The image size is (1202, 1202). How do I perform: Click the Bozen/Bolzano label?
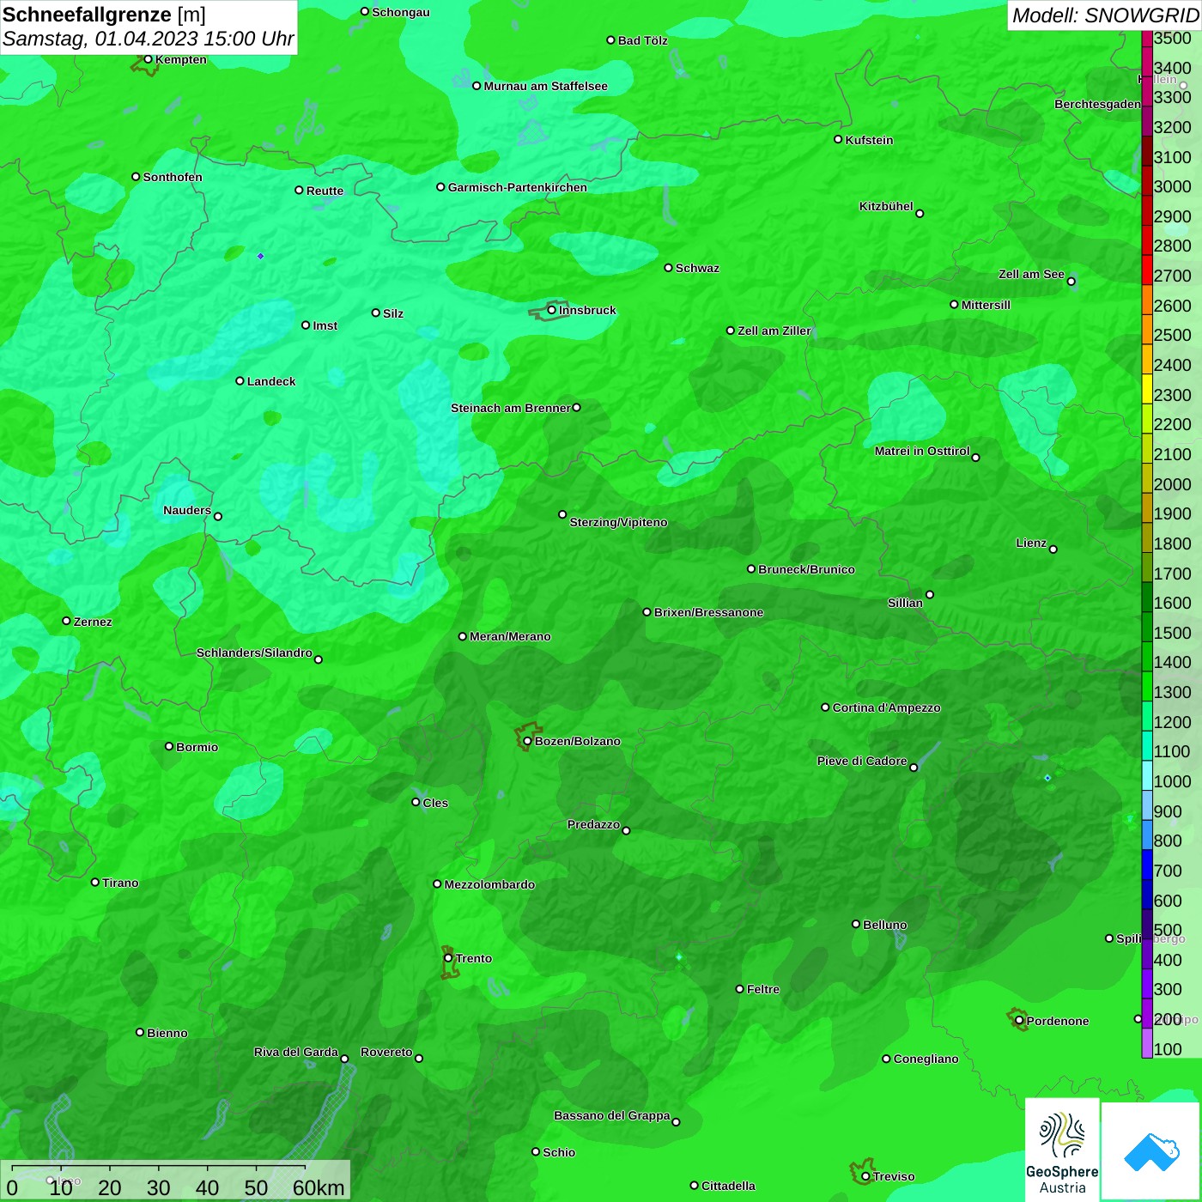click(577, 741)
